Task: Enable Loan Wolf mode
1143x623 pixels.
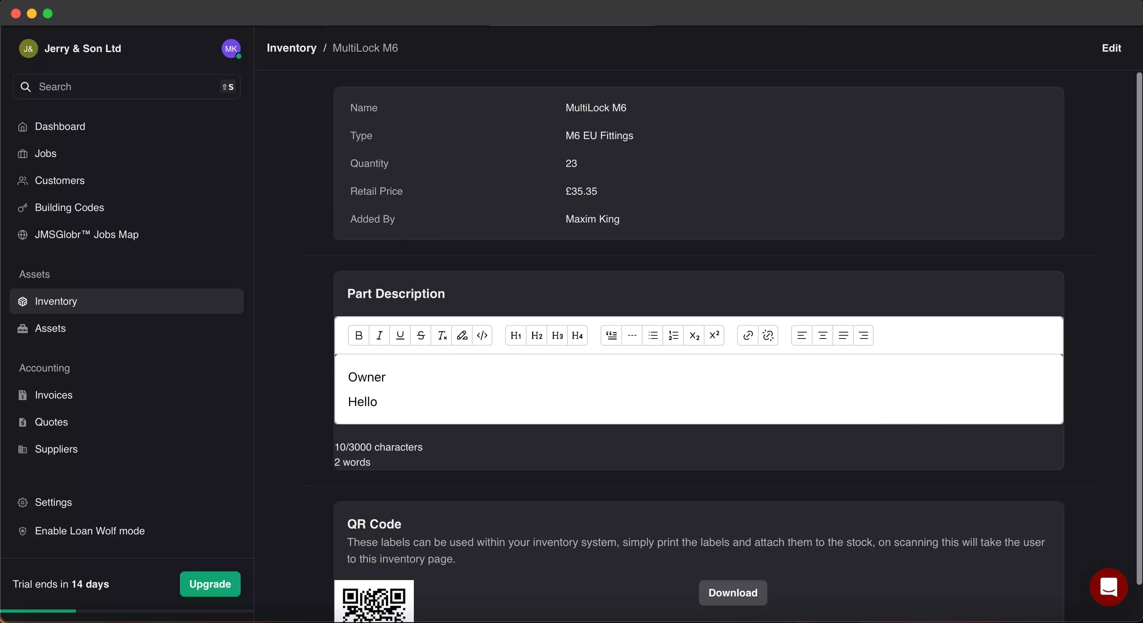Action: tap(126, 531)
